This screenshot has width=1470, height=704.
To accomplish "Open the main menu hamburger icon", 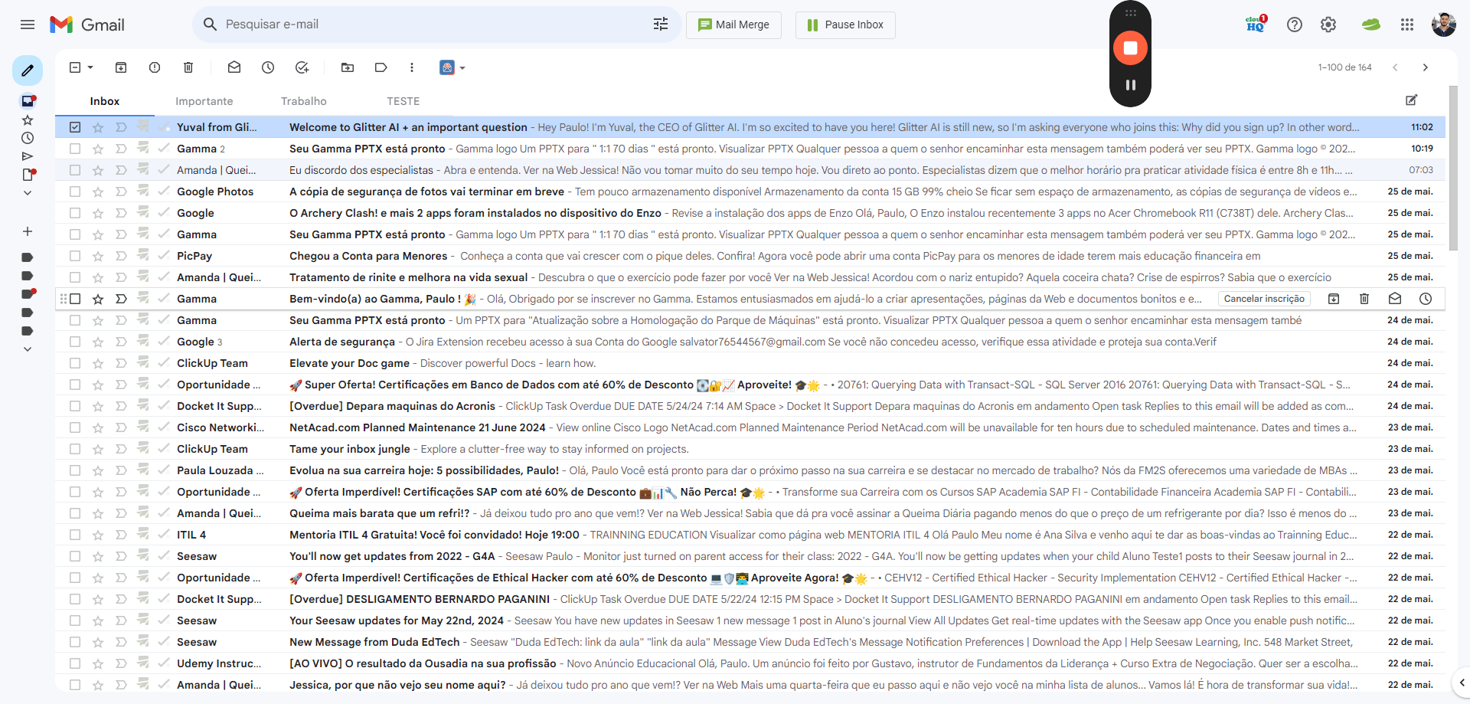I will coord(28,25).
